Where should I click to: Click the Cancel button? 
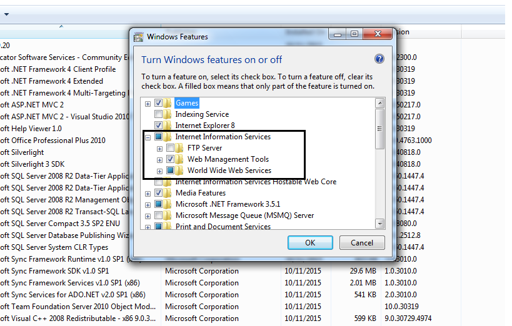(x=362, y=243)
